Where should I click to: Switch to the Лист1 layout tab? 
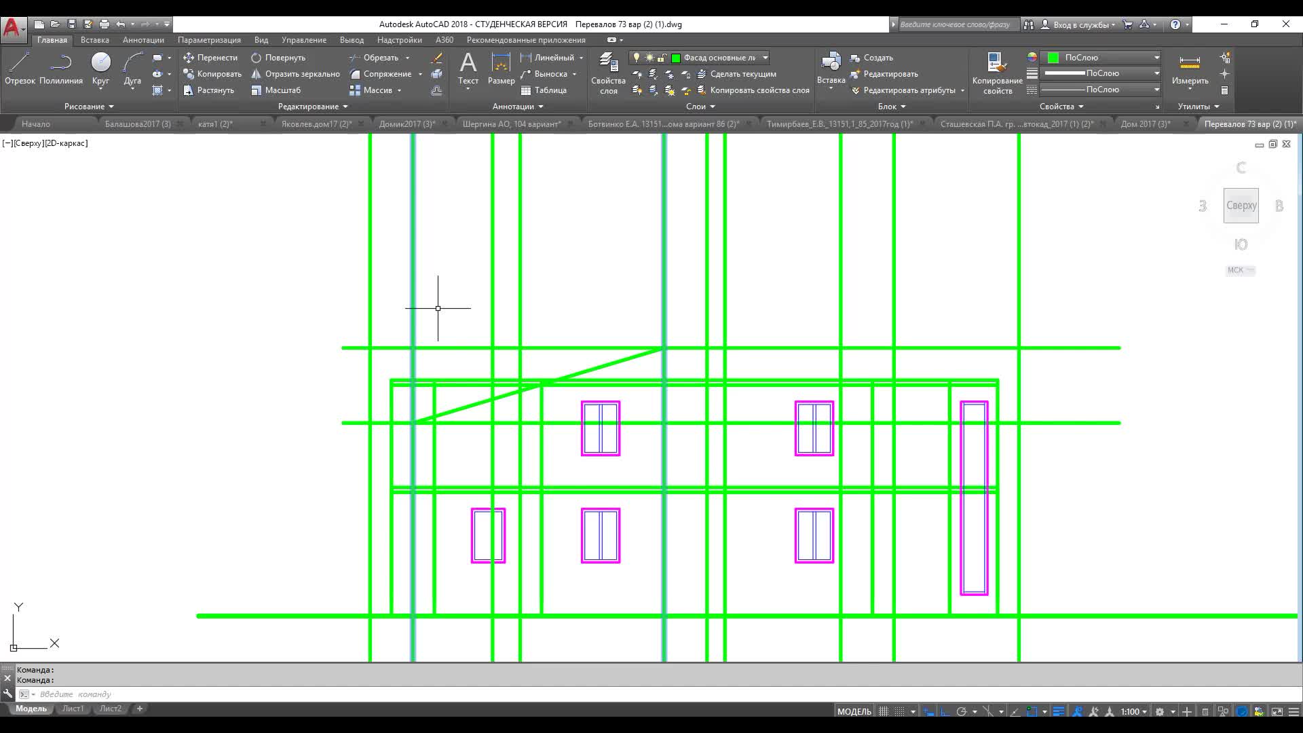click(73, 709)
